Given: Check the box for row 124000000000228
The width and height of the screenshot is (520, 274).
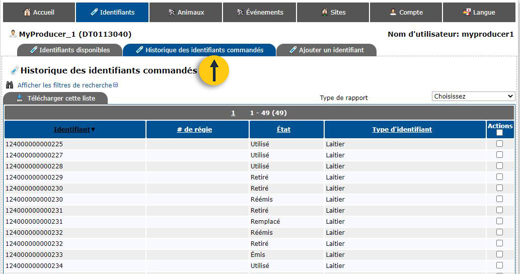Looking at the screenshot, I should point(499,166).
